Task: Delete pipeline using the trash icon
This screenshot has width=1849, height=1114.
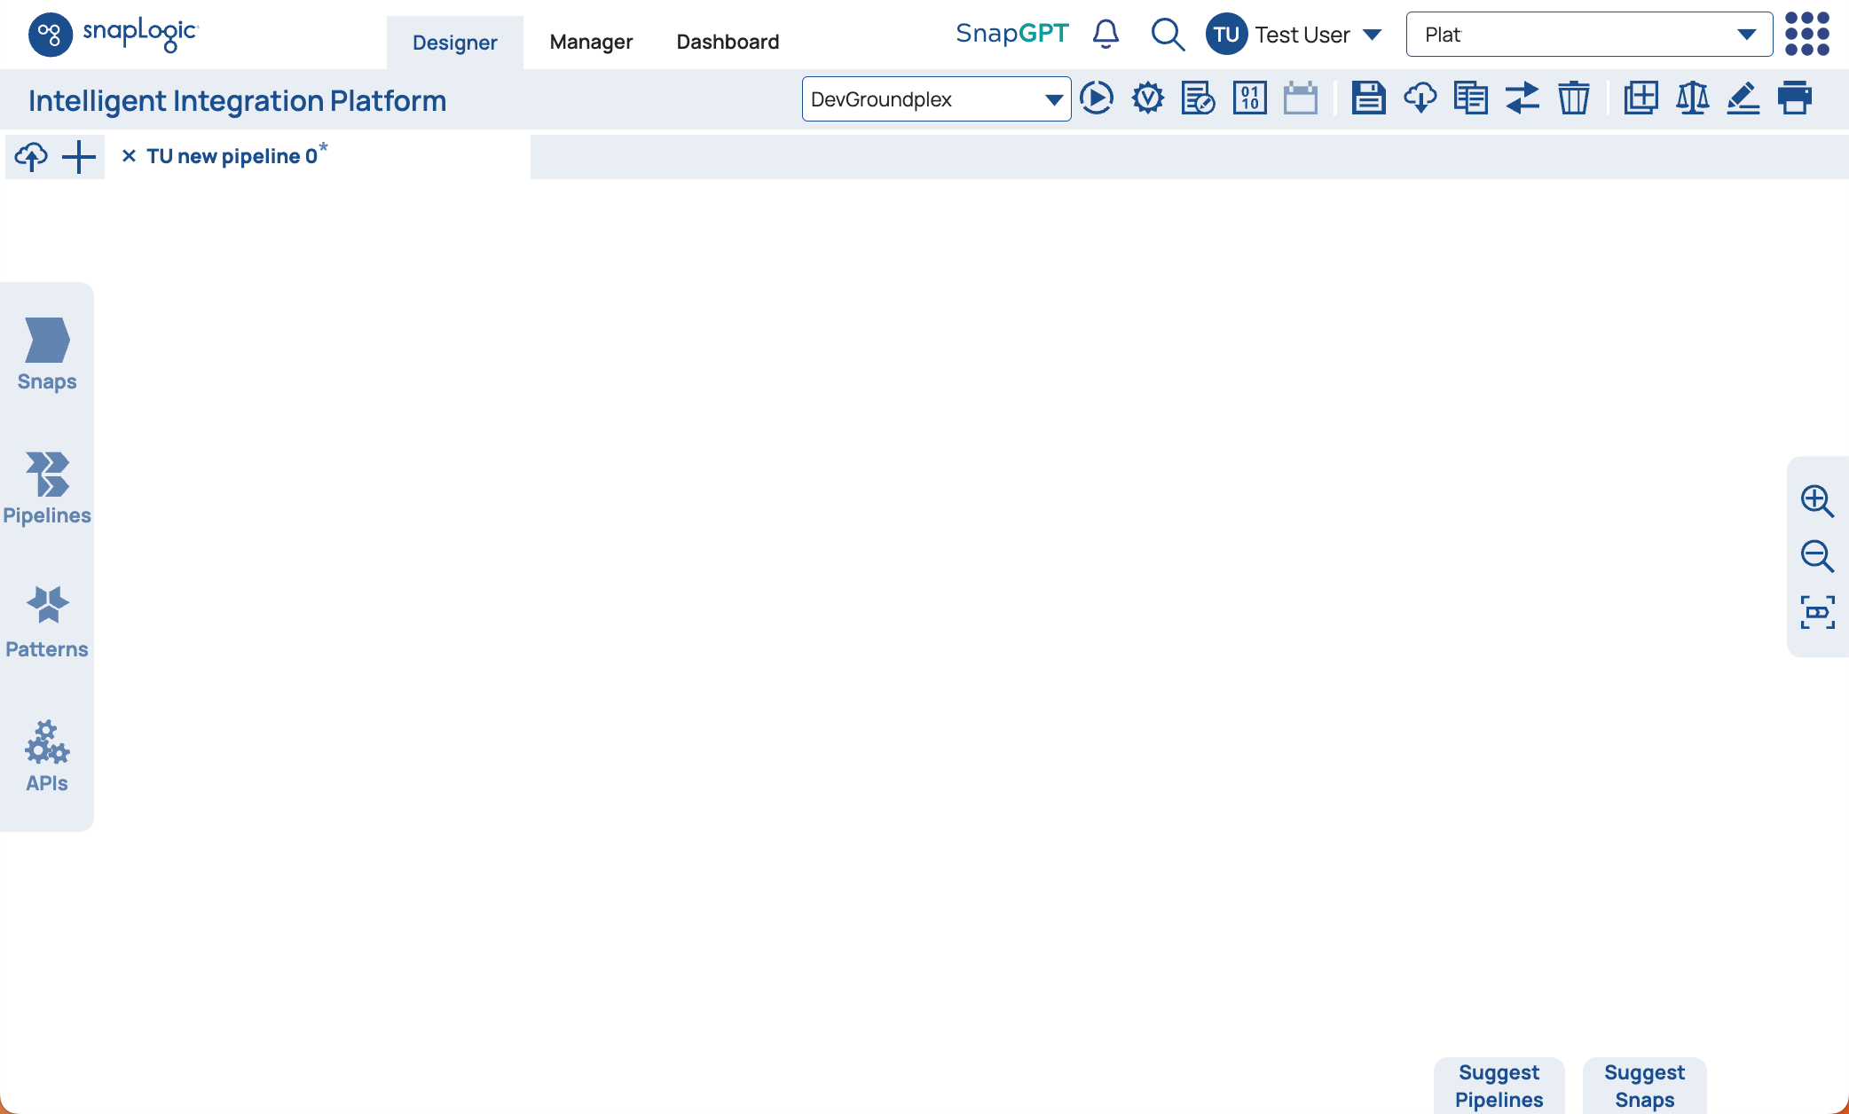Action: 1574,98
